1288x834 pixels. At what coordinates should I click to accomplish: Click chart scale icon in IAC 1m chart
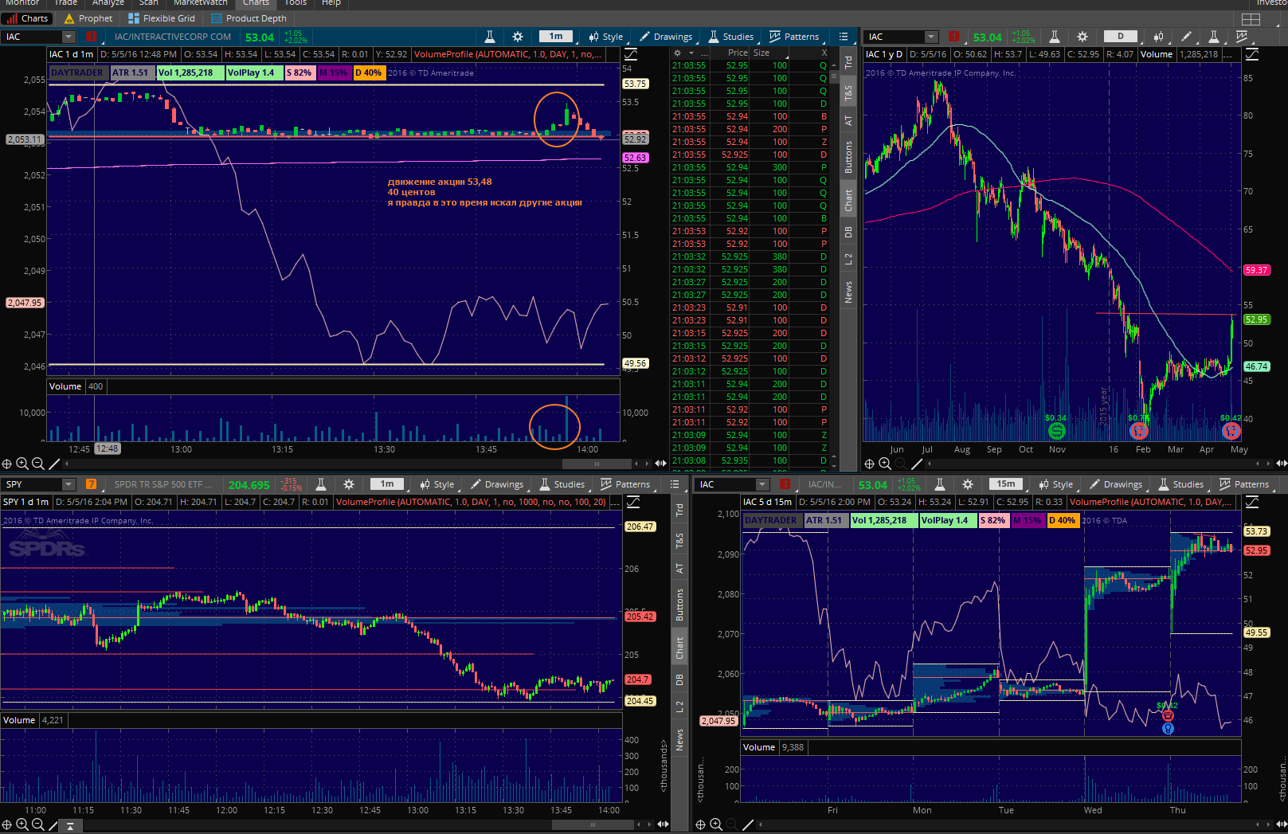[631, 54]
